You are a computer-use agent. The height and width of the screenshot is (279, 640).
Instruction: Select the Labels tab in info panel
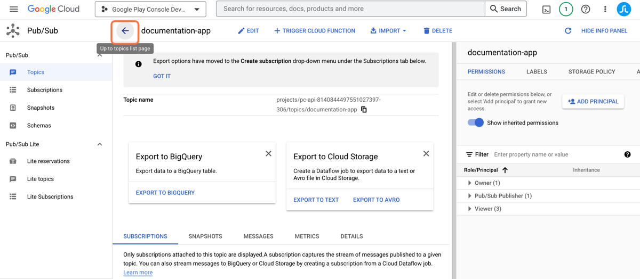click(x=537, y=72)
